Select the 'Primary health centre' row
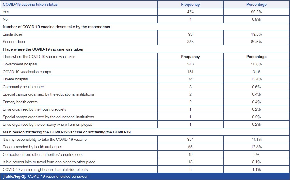 [20, 102]
